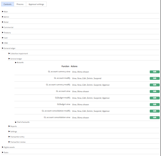Edit GL account consolidation view row
This screenshot has width=161, height=156.
[x=154, y=118]
